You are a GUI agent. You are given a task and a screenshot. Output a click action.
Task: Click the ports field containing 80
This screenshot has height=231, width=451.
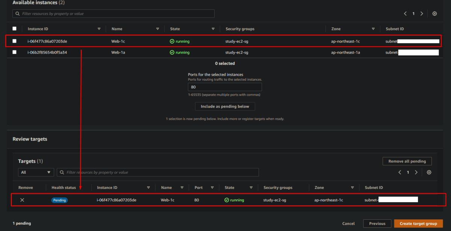click(x=225, y=87)
